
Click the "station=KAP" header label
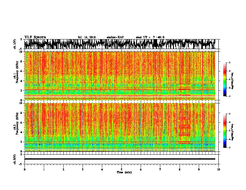[115, 37]
